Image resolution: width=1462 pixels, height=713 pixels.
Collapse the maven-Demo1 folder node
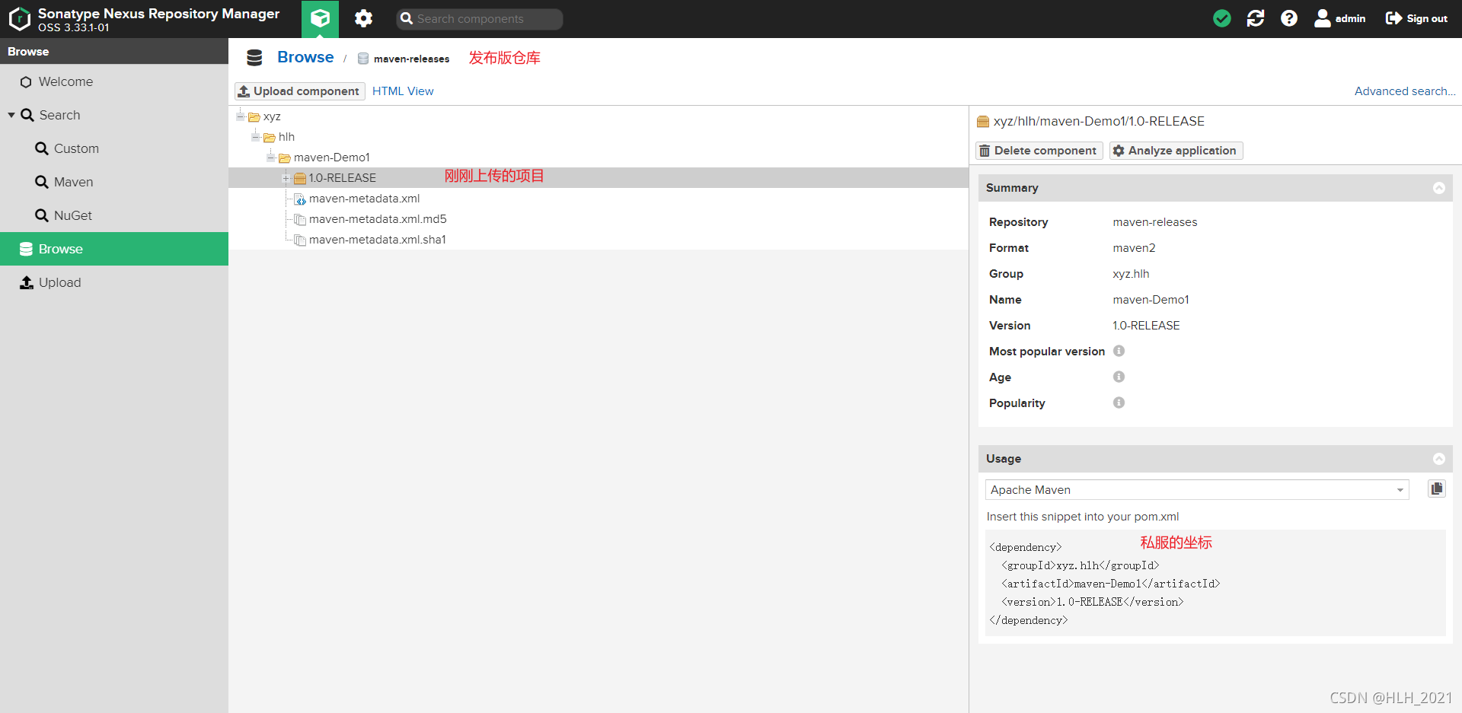(271, 158)
